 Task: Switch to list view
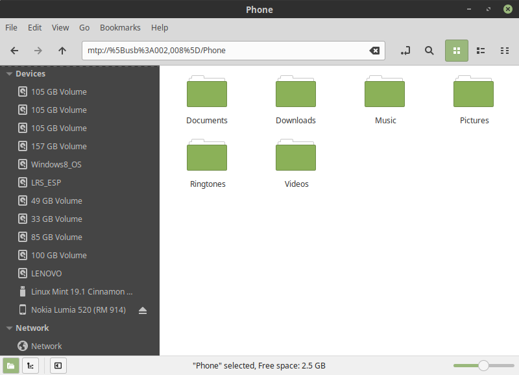pos(481,51)
